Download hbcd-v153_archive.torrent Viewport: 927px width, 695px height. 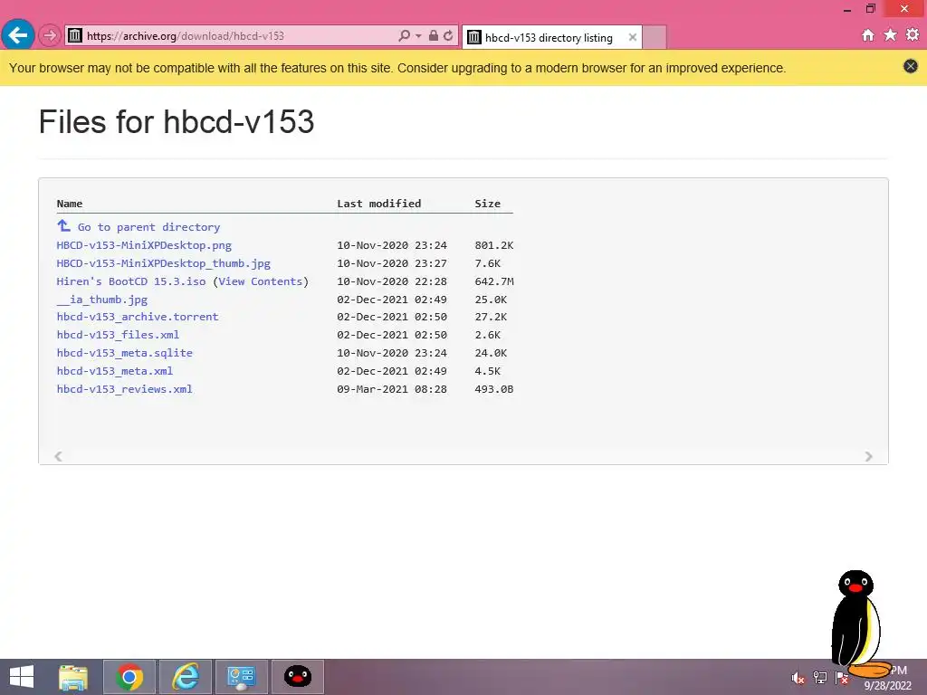pyautogui.click(x=138, y=317)
